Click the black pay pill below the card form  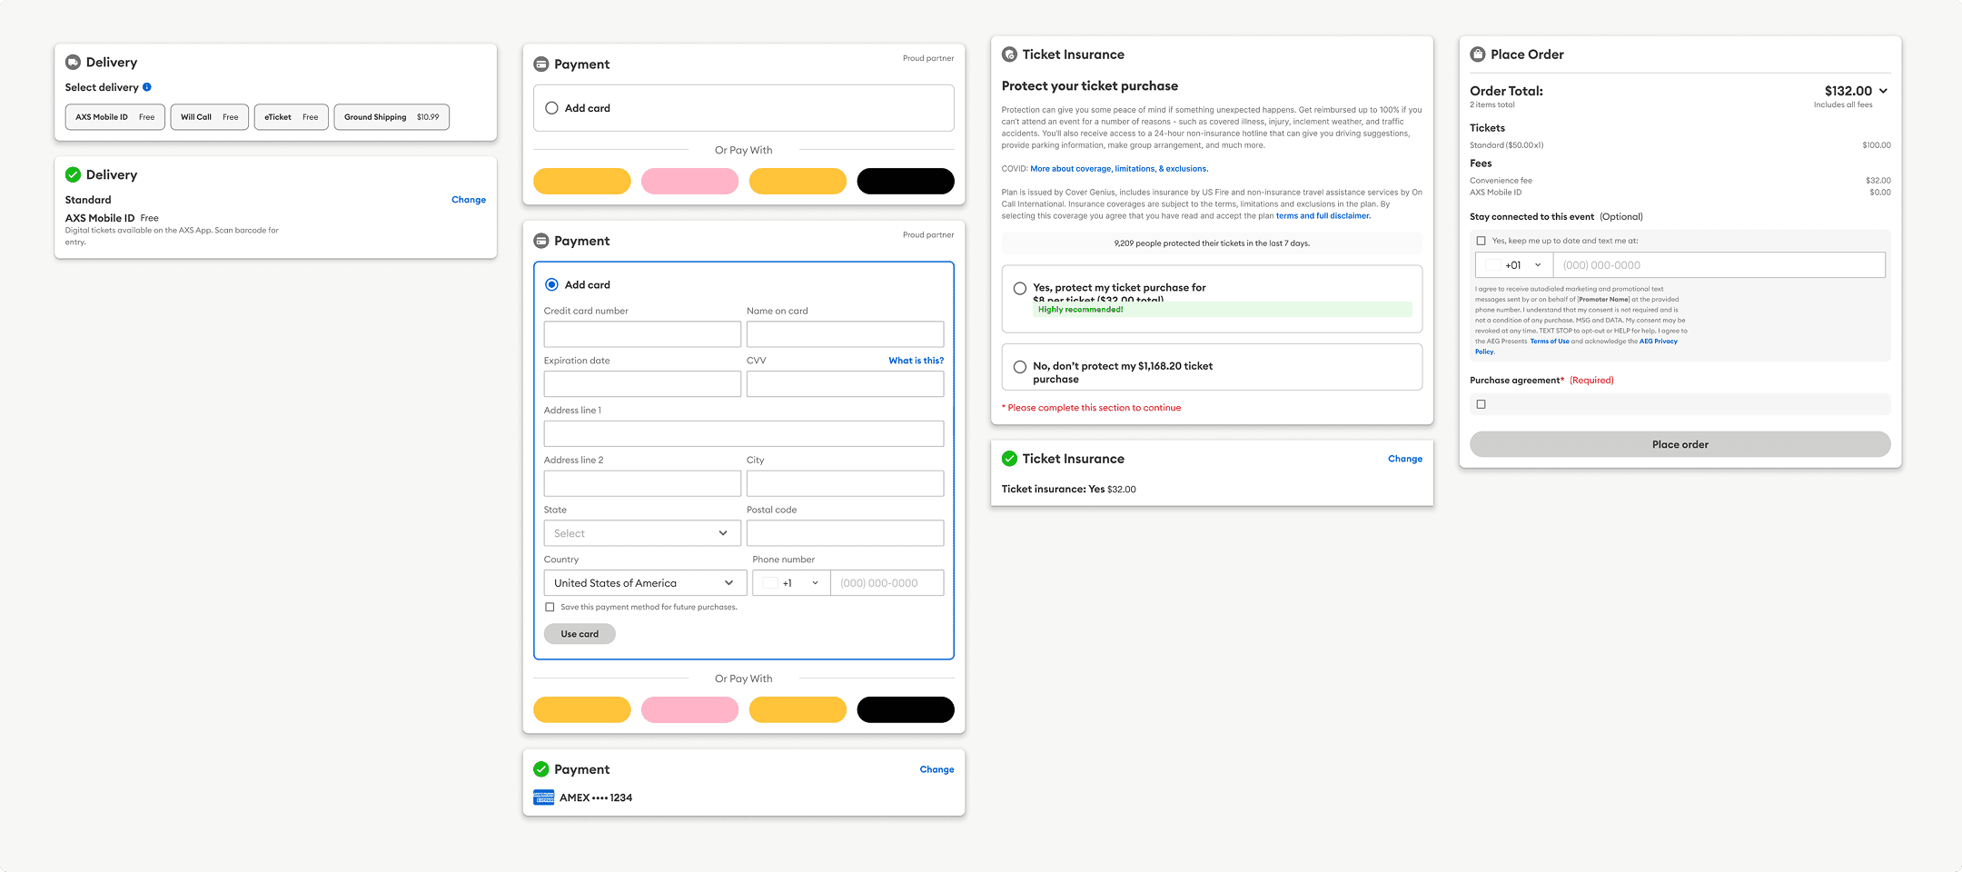coord(906,710)
